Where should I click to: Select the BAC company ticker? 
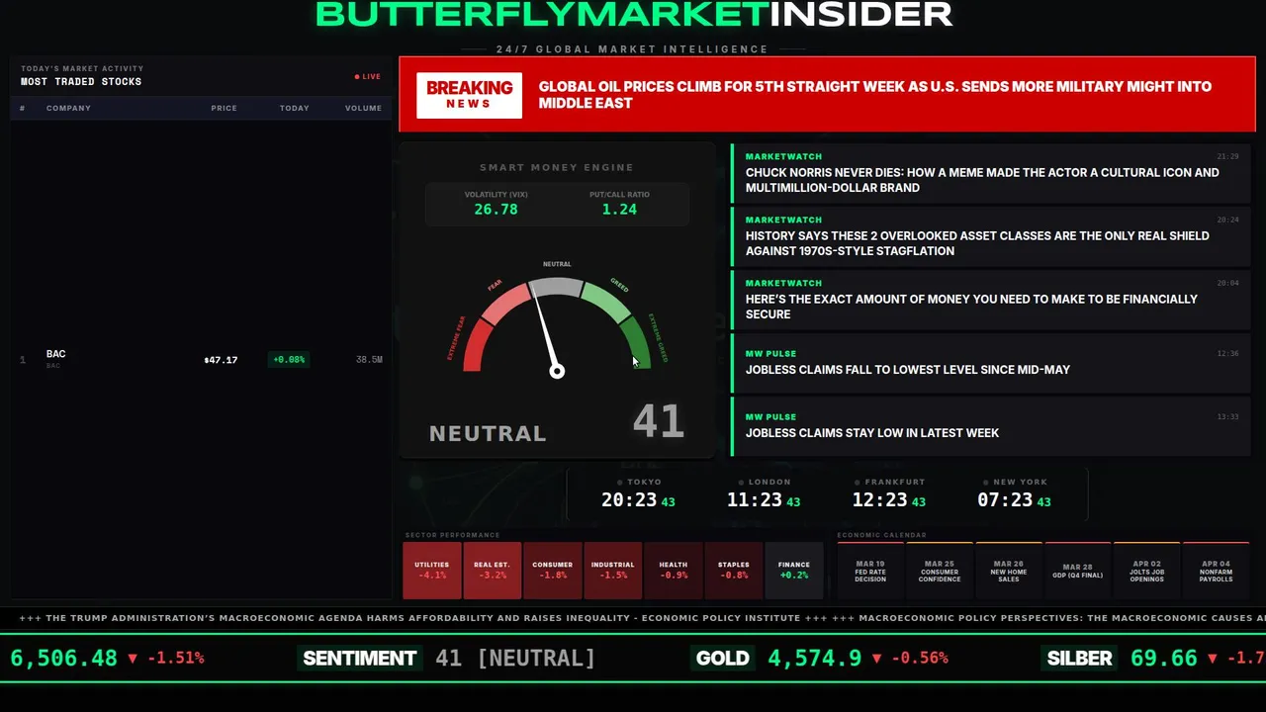coord(55,354)
